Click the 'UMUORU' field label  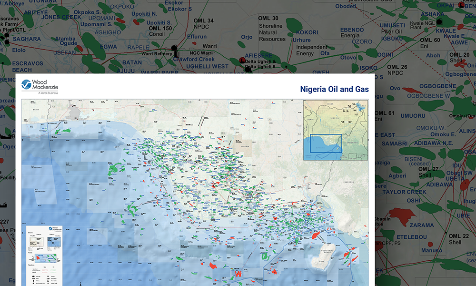(x=413, y=116)
